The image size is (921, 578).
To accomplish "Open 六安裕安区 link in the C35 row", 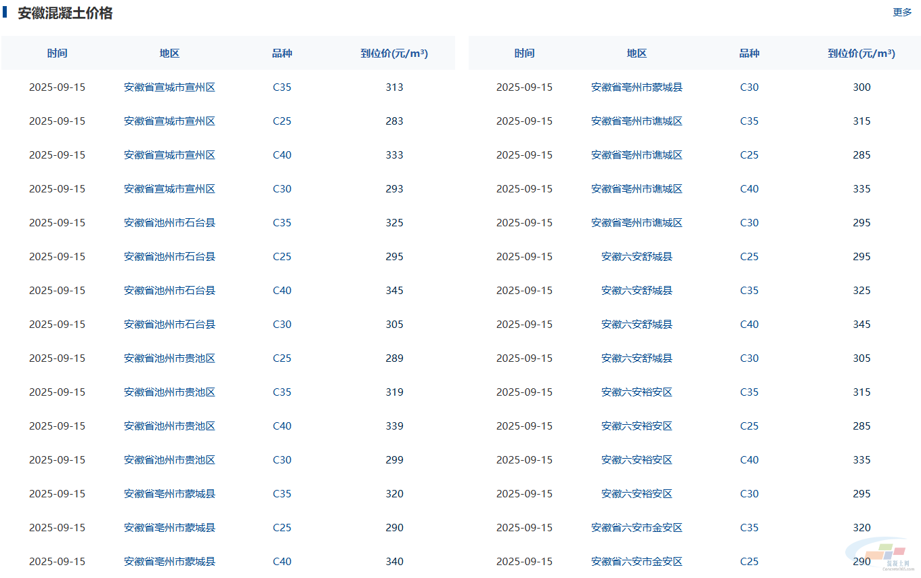I will (x=637, y=392).
